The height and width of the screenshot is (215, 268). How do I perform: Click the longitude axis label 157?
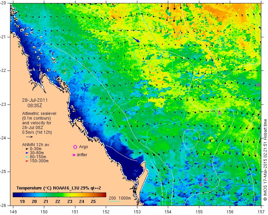coord(261,212)
